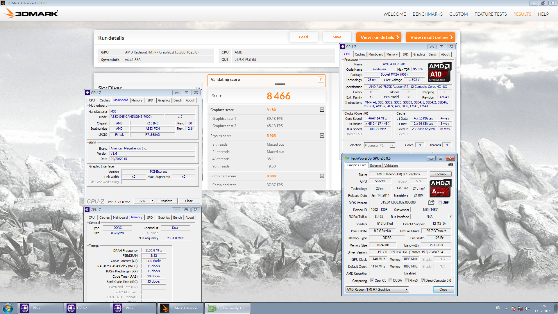Toggle the OpenCL checkbox
This screenshot has width=558, height=314.
pos(372,281)
